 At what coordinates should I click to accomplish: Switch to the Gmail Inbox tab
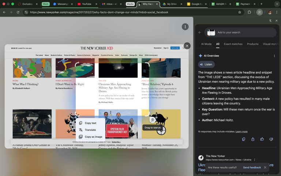click(111, 4)
